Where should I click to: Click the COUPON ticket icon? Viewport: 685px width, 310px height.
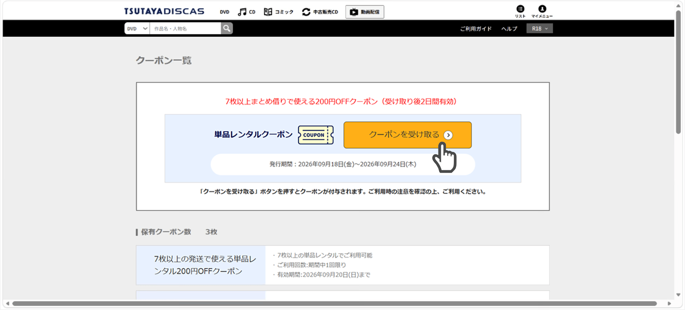click(316, 135)
